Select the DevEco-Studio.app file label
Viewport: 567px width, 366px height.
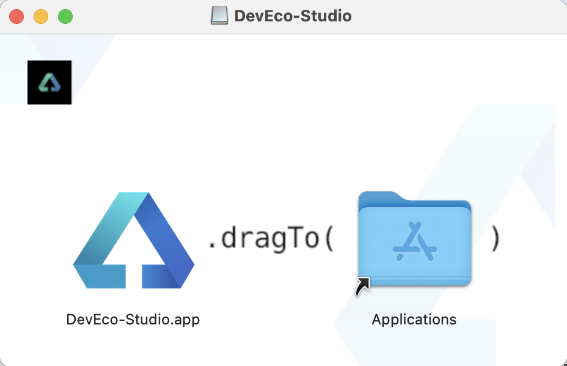pyautogui.click(x=133, y=319)
